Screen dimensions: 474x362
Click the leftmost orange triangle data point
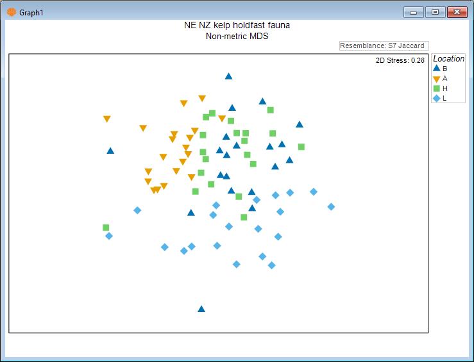point(106,119)
